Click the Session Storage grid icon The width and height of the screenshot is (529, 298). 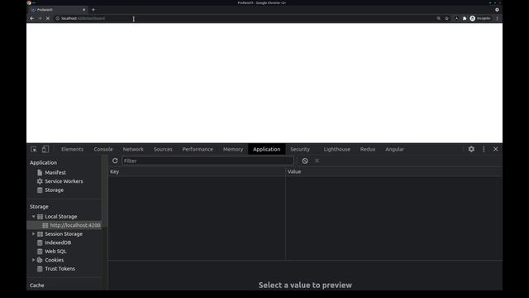[x=40, y=233]
